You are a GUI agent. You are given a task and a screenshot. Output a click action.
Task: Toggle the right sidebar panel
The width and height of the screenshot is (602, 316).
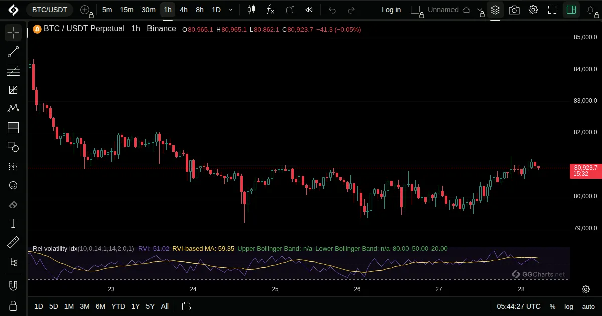tap(571, 10)
